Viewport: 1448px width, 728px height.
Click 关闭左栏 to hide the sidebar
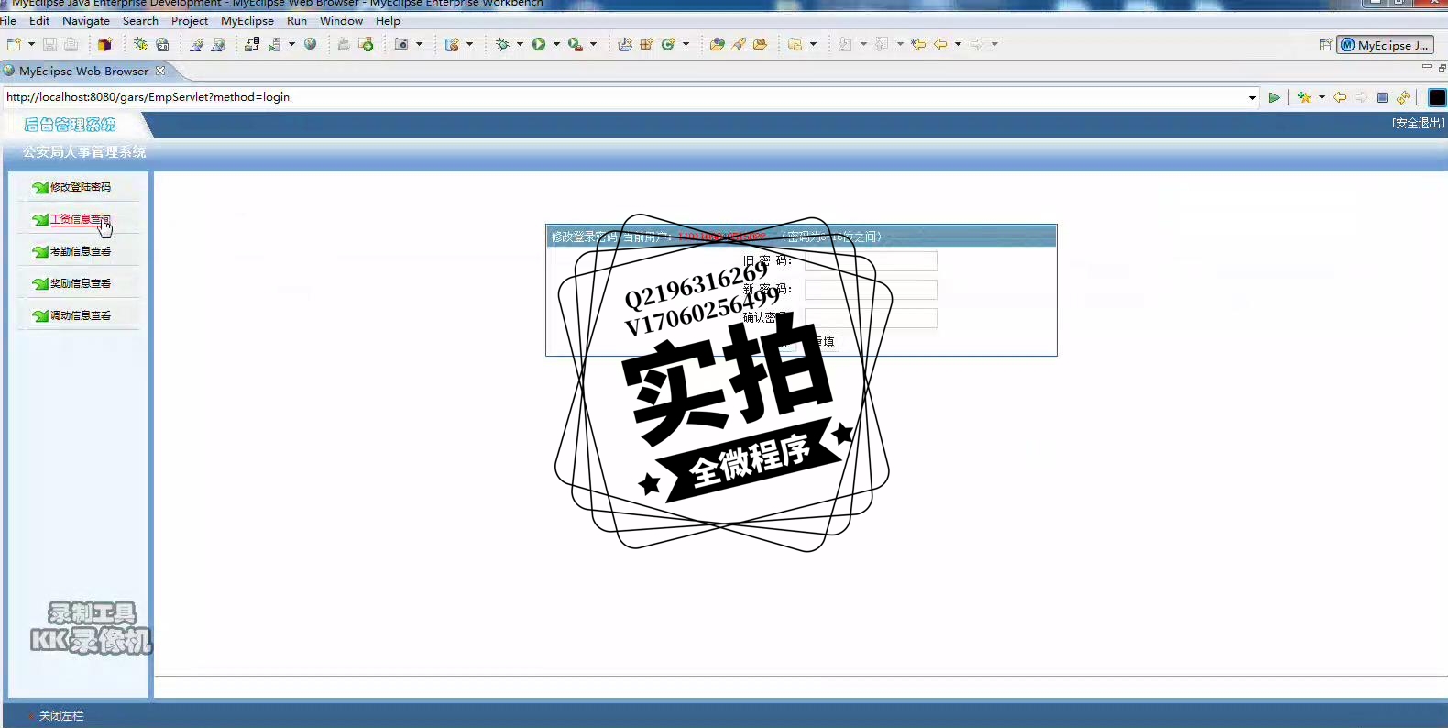point(60,716)
